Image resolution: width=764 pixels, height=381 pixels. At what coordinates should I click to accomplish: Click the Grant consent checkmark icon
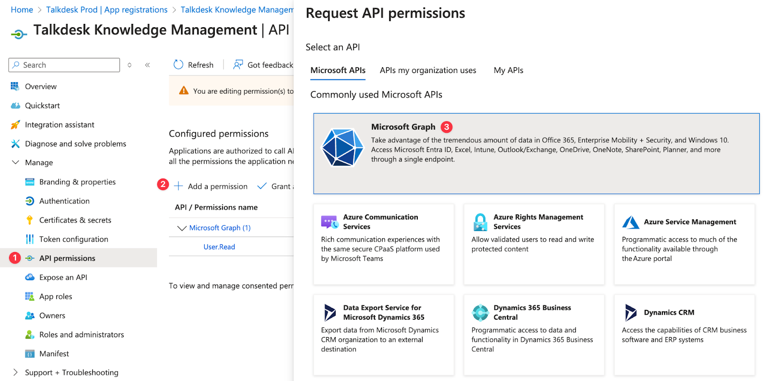click(x=262, y=186)
